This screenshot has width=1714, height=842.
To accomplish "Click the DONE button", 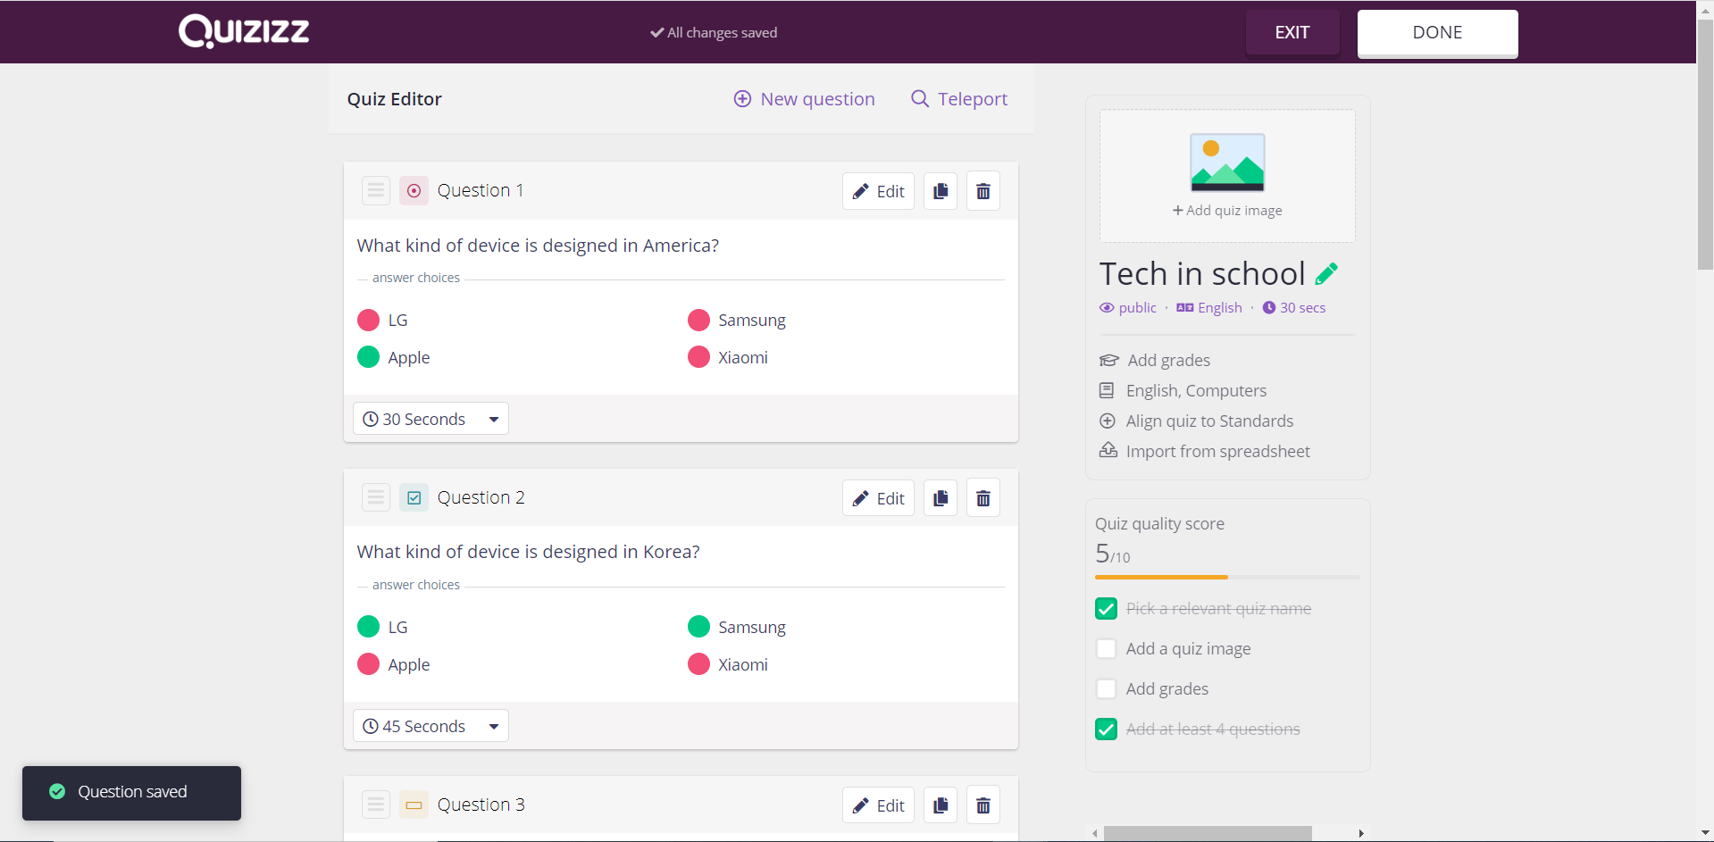I will click(1437, 32).
